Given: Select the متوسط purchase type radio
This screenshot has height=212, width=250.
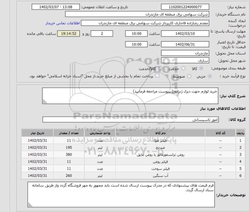Looking at the screenshot, I should pos(189,76).
